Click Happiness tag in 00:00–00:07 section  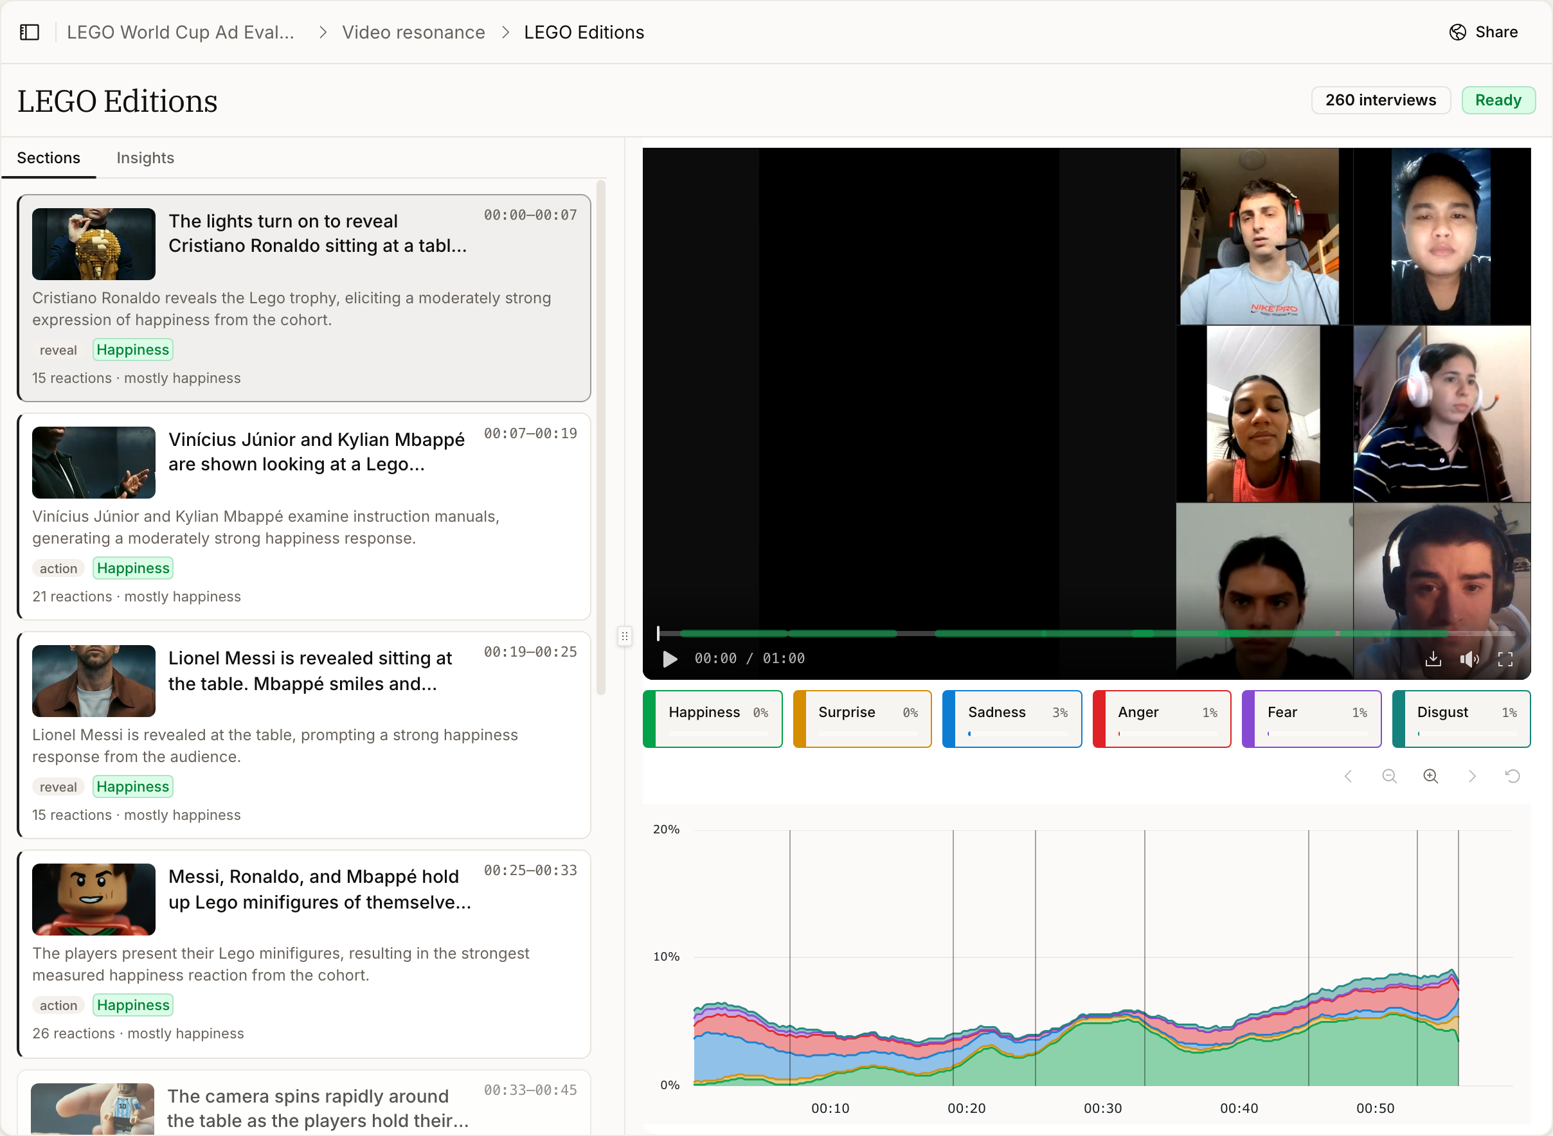point(133,350)
